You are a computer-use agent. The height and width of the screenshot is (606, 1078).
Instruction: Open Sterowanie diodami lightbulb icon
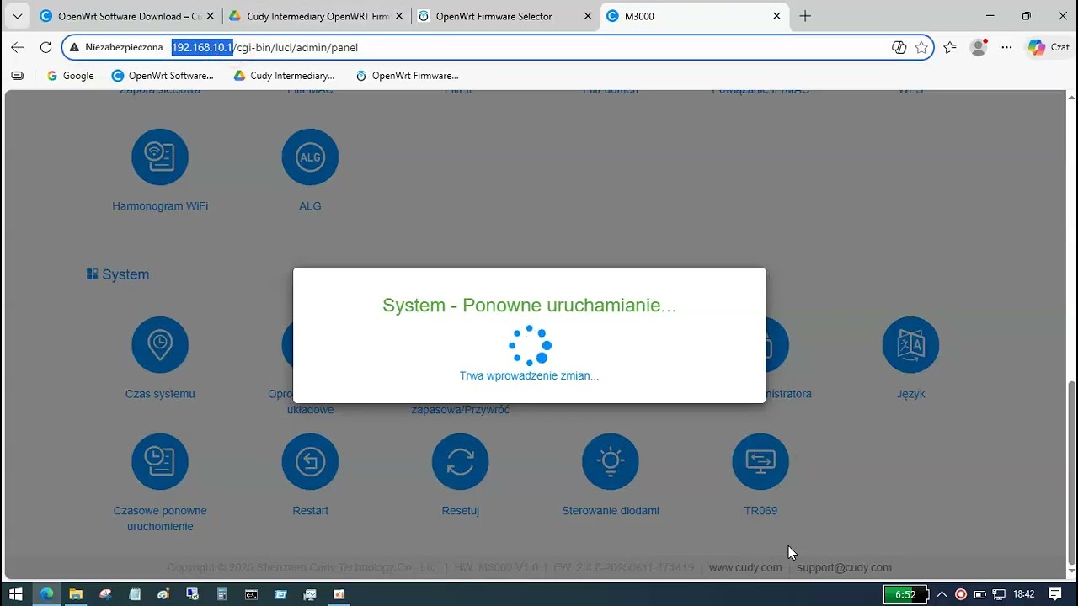point(611,461)
